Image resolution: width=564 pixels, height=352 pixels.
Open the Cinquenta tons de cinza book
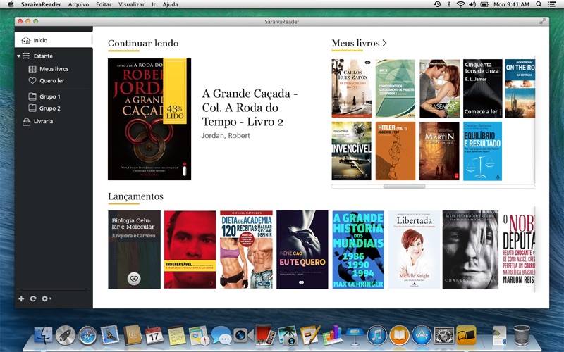click(482, 89)
